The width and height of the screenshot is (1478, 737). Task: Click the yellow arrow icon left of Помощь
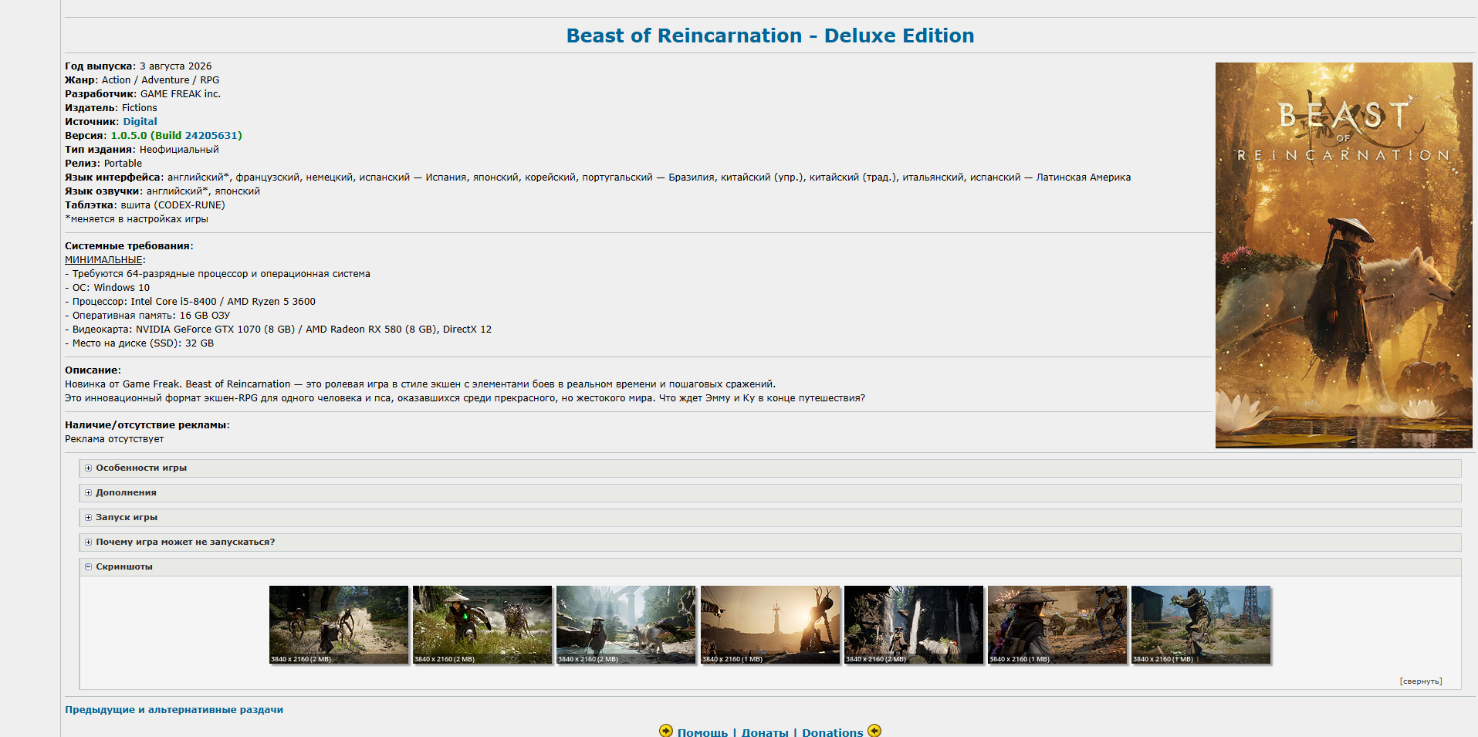pos(666,731)
